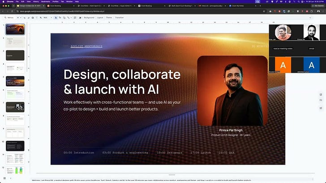Open the Chrome File menu

pyautogui.click(x=17, y=1)
